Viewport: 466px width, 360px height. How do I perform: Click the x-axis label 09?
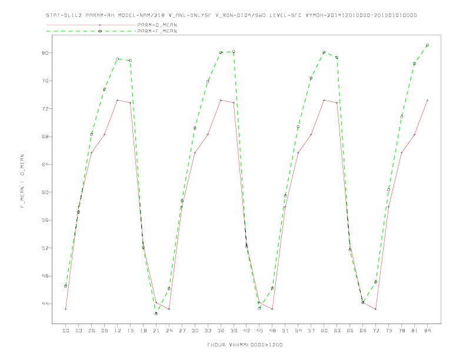click(105, 331)
